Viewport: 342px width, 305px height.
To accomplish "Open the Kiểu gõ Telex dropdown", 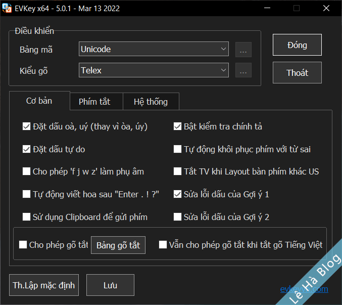I will 154,70.
